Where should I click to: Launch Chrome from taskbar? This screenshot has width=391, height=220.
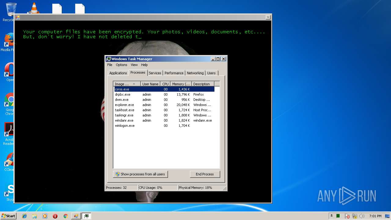coord(65,216)
